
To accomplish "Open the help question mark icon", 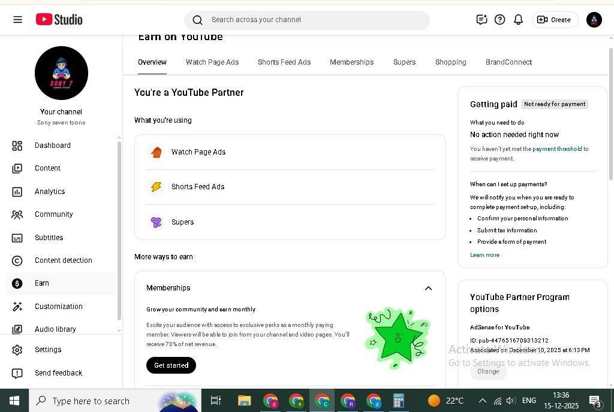I will (499, 20).
